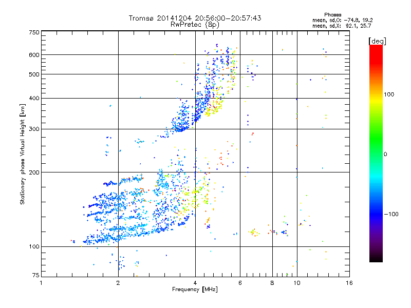
Task: Click the 'Frequency [MHz]' axis label
Action: click(195, 290)
